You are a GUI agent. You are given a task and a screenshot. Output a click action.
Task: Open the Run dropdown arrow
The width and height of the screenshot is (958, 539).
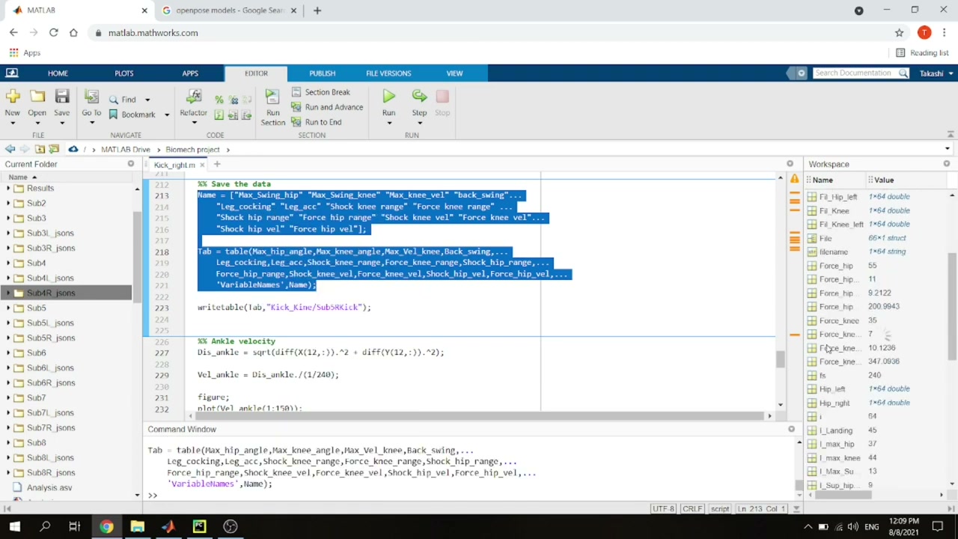pos(388,123)
